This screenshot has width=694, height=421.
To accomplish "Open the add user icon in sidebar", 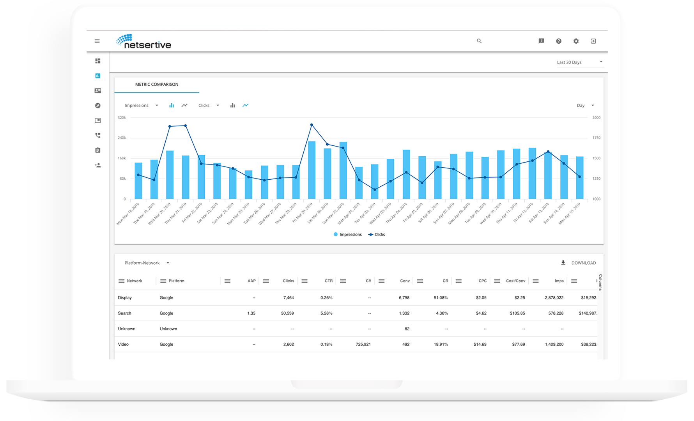I will (98, 165).
